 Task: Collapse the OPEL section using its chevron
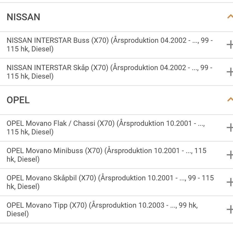pyautogui.click(x=230, y=100)
